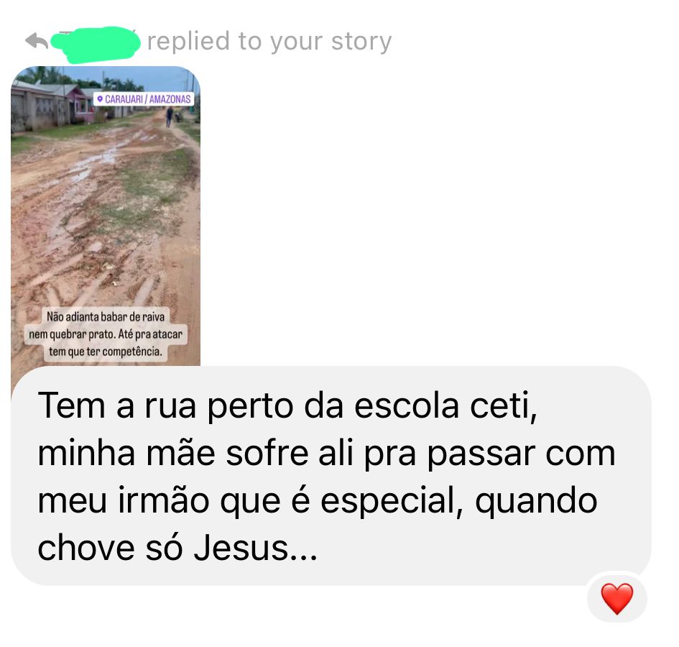The height and width of the screenshot is (647, 679).
Task: Click the words "chove só Jesus..."
Action: pyautogui.click(x=177, y=548)
